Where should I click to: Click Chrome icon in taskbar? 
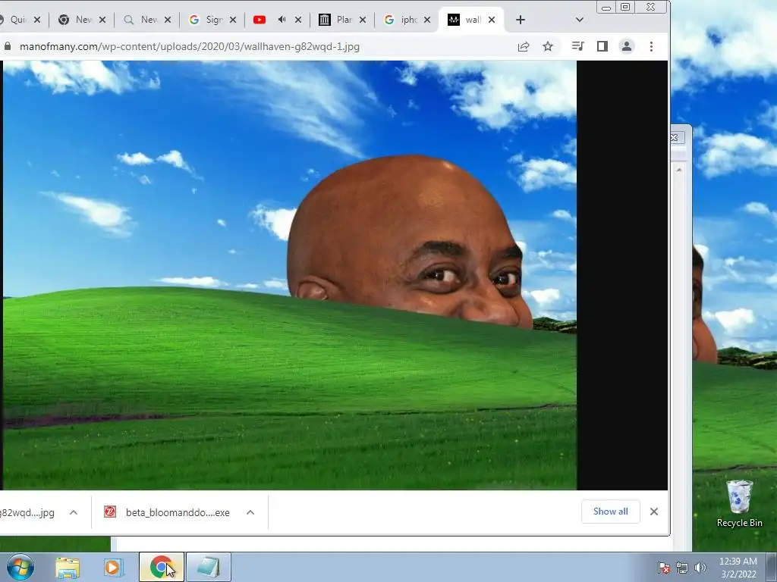coord(161,567)
